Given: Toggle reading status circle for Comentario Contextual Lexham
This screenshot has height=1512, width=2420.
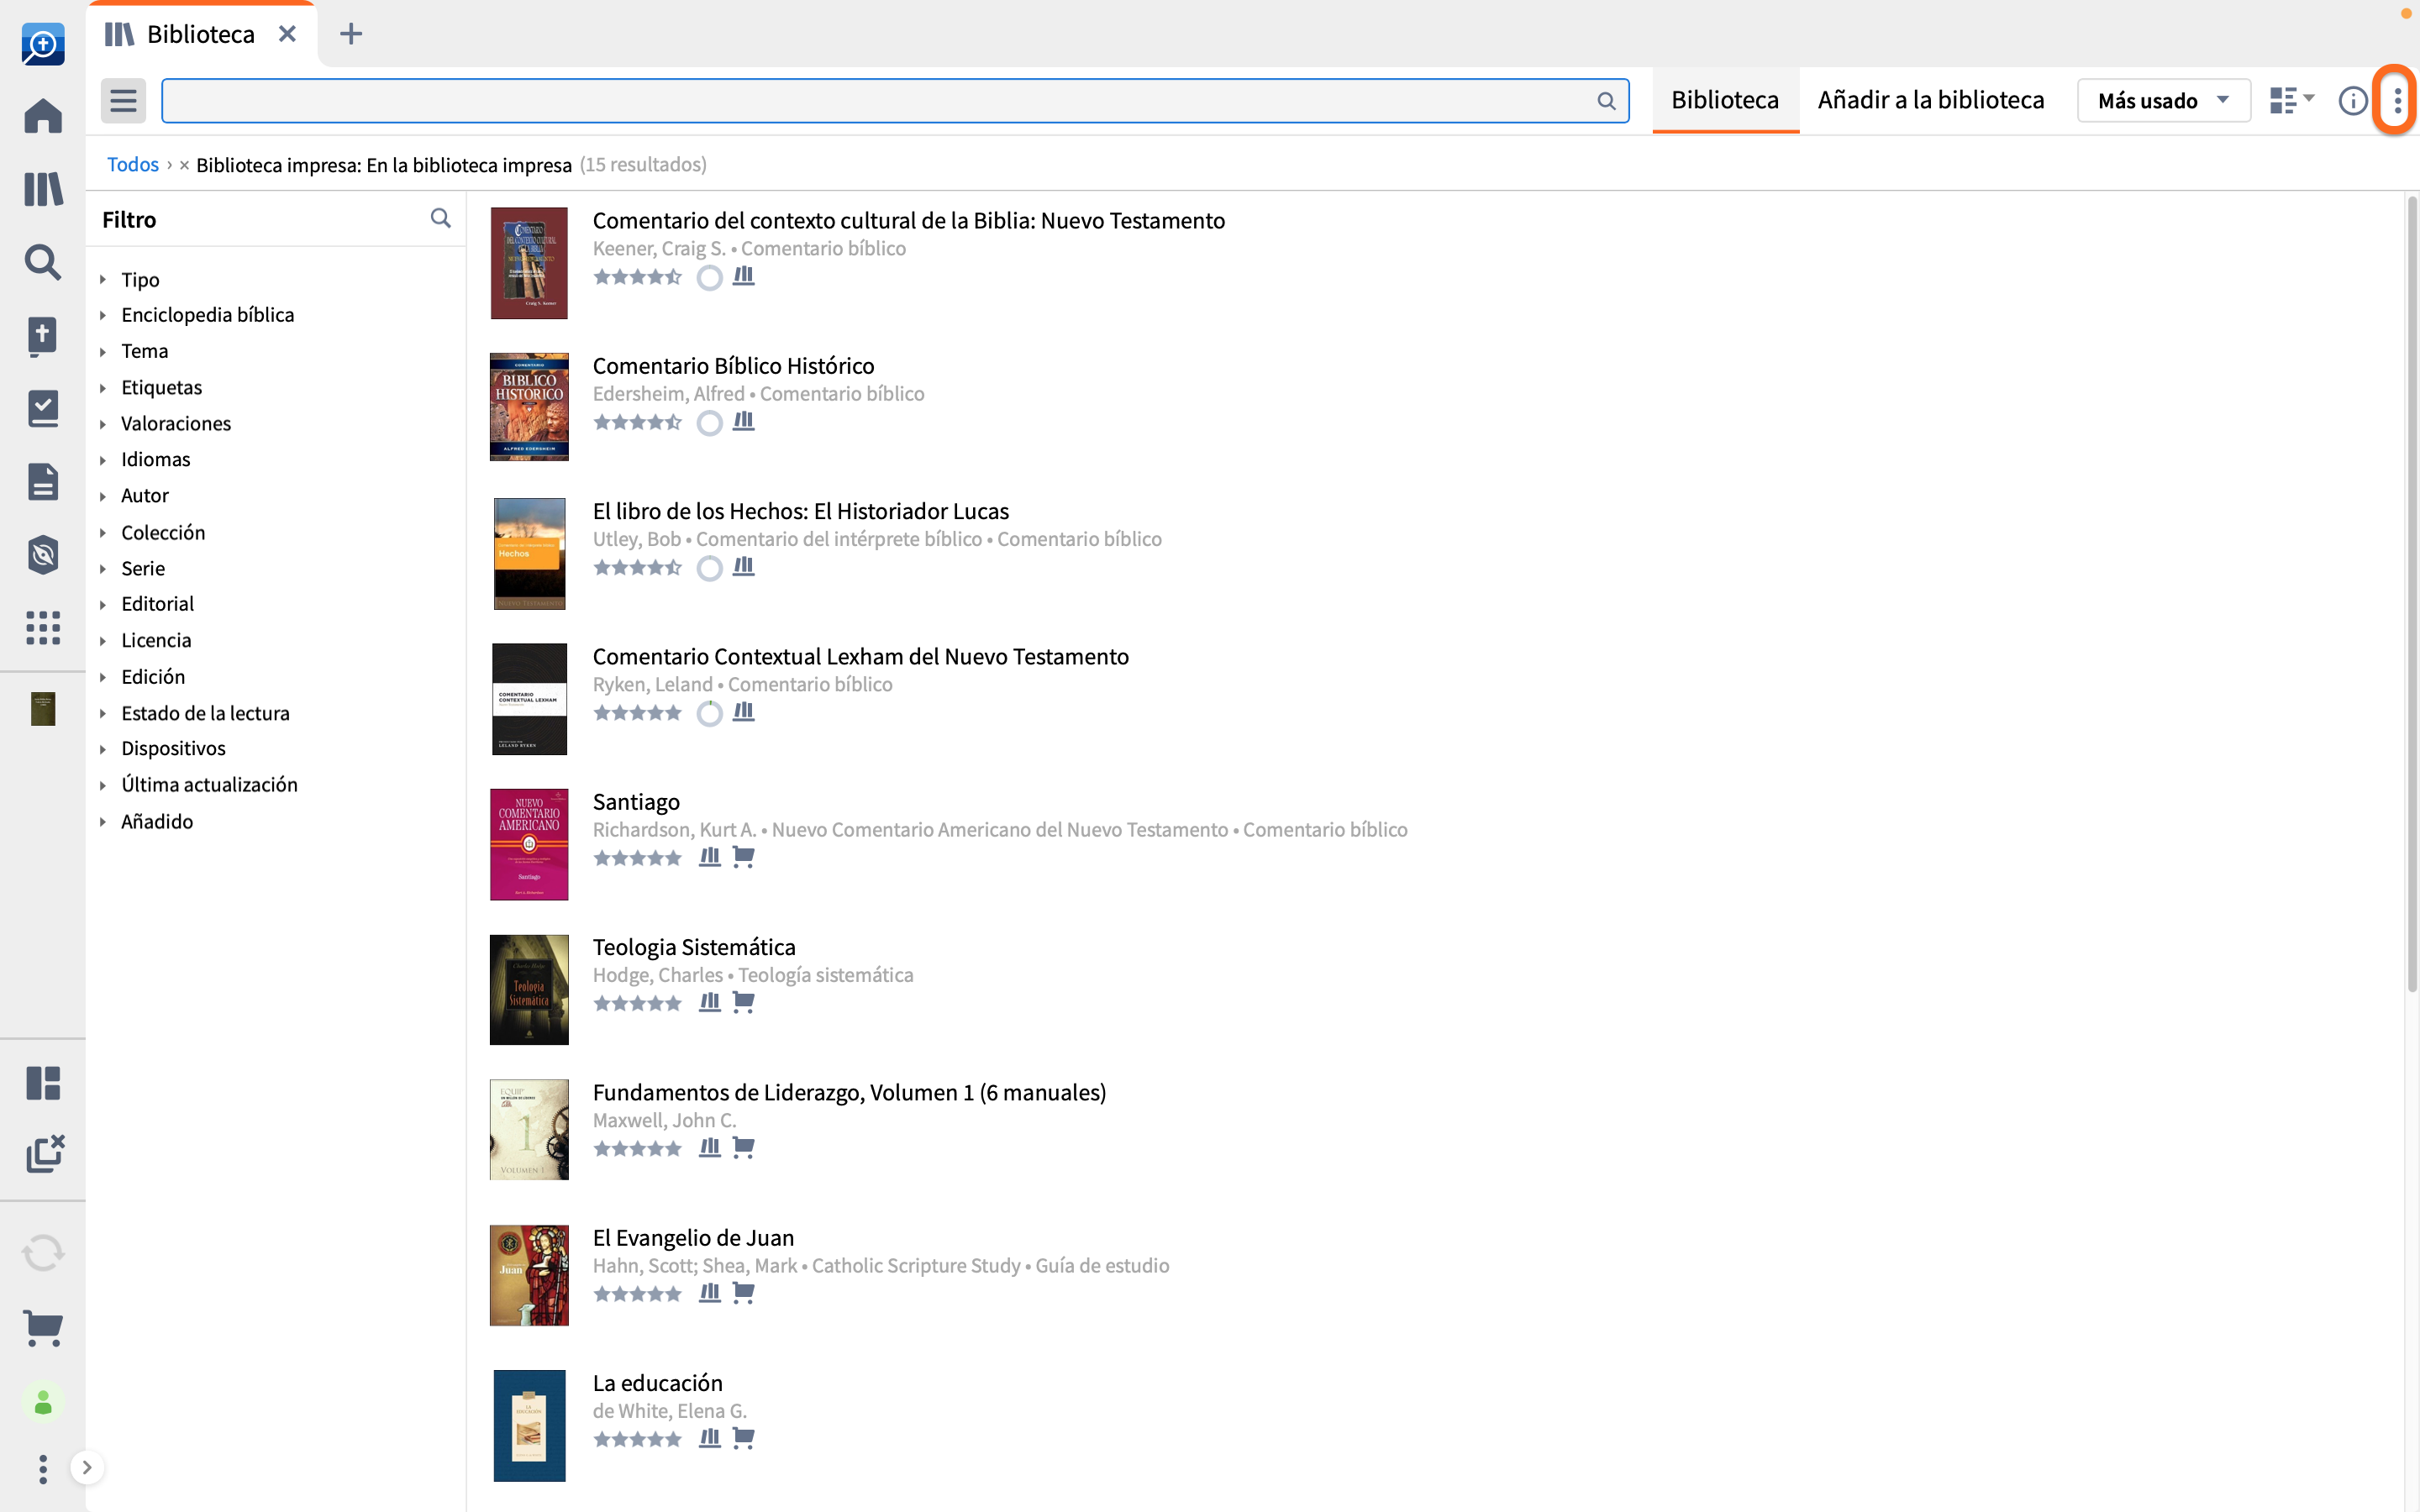Looking at the screenshot, I should [709, 713].
